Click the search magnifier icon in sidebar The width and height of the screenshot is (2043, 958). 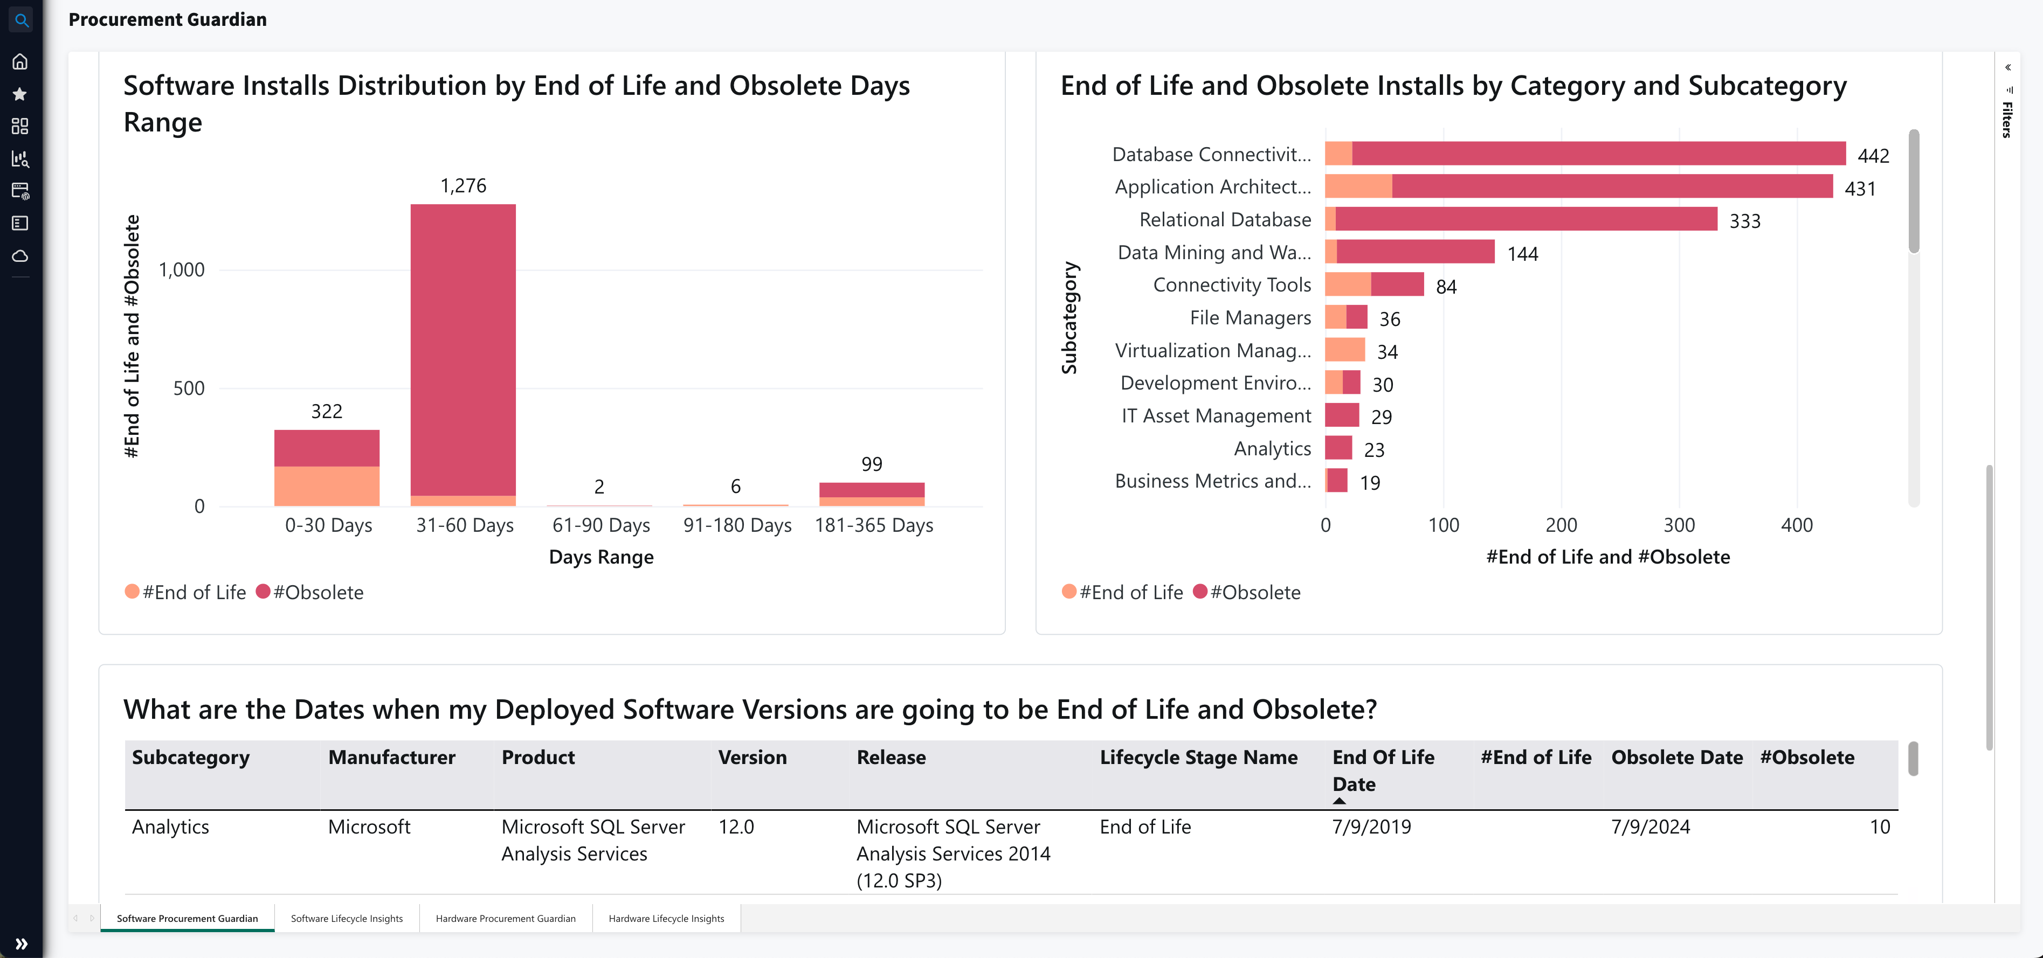point(22,20)
